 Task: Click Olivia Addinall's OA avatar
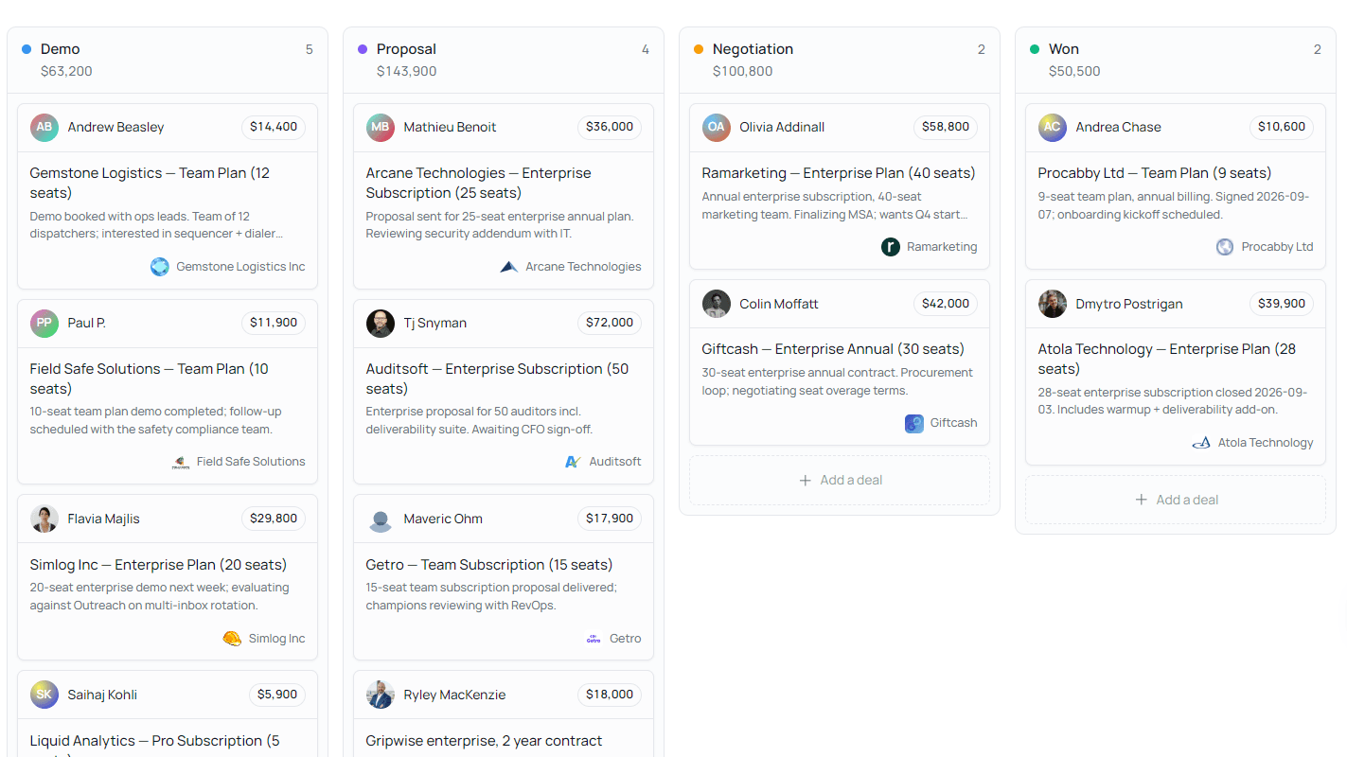pyautogui.click(x=717, y=128)
